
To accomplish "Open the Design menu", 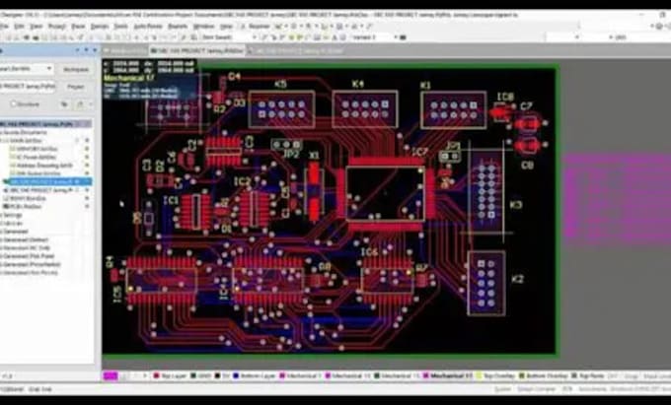I will [100, 27].
